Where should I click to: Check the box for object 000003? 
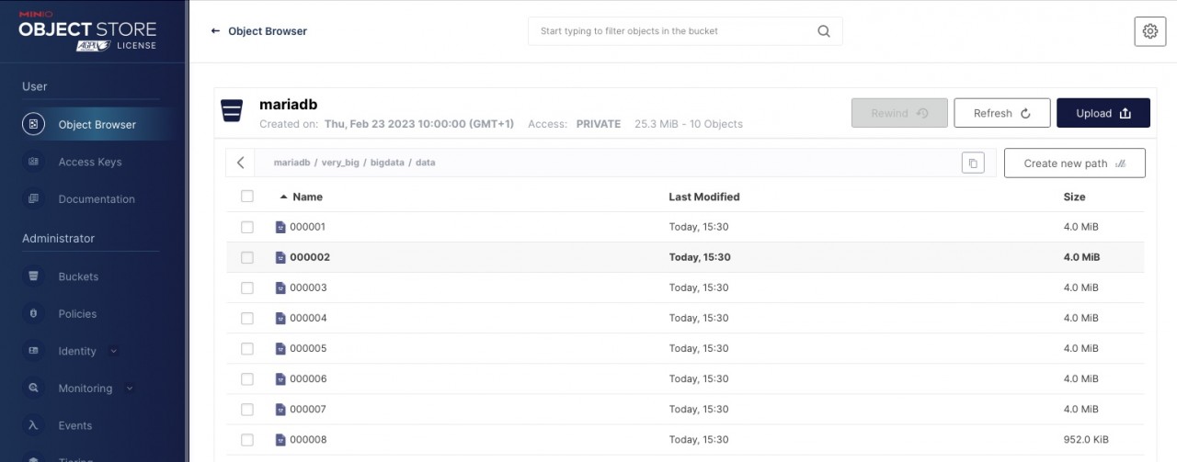click(x=246, y=287)
